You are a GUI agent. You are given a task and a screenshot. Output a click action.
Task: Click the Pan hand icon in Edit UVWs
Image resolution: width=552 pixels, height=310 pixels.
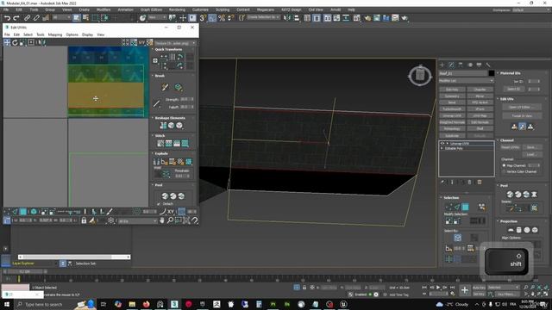(x=162, y=220)
